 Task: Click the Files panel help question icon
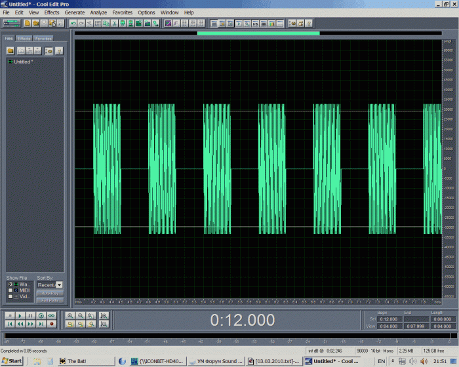click(x=59, y=51)
